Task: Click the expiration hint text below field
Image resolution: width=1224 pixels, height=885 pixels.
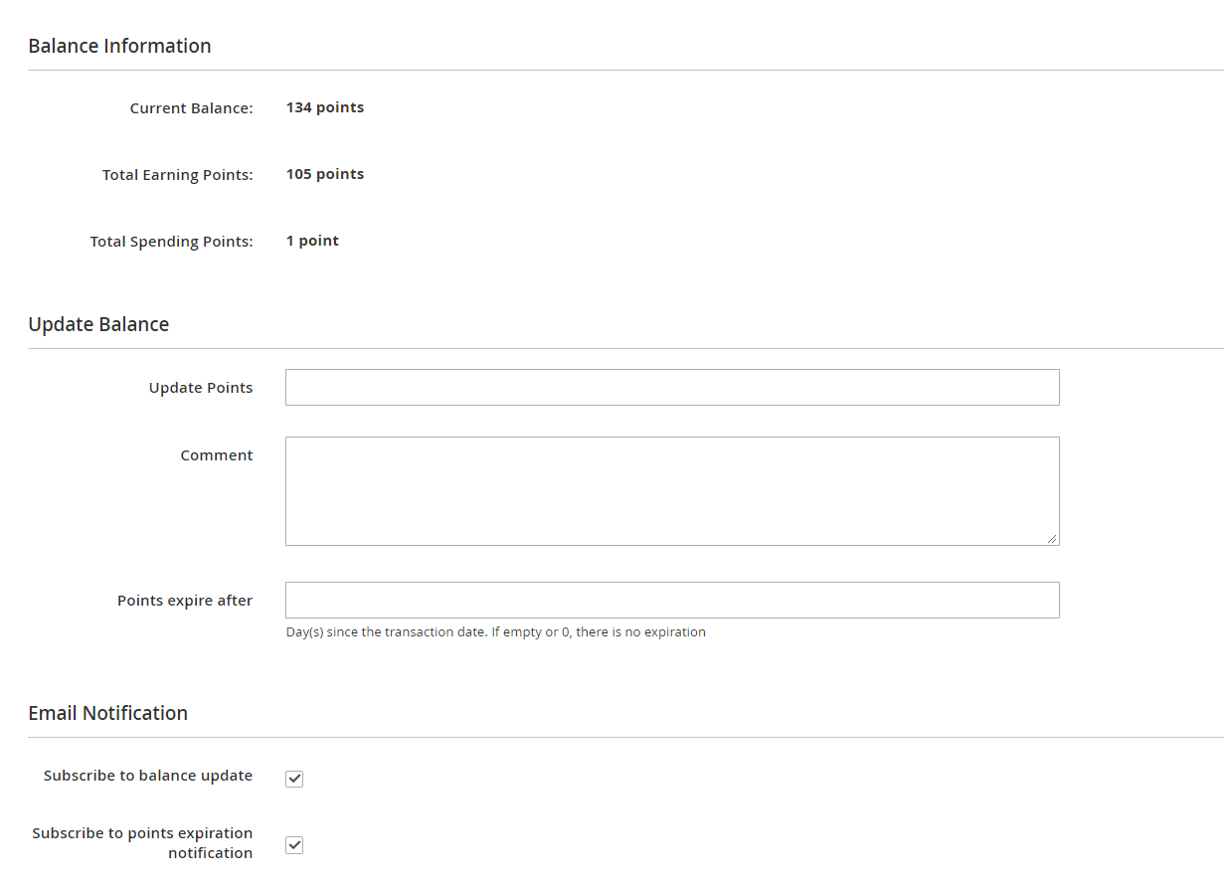Action: coord(495,632)
